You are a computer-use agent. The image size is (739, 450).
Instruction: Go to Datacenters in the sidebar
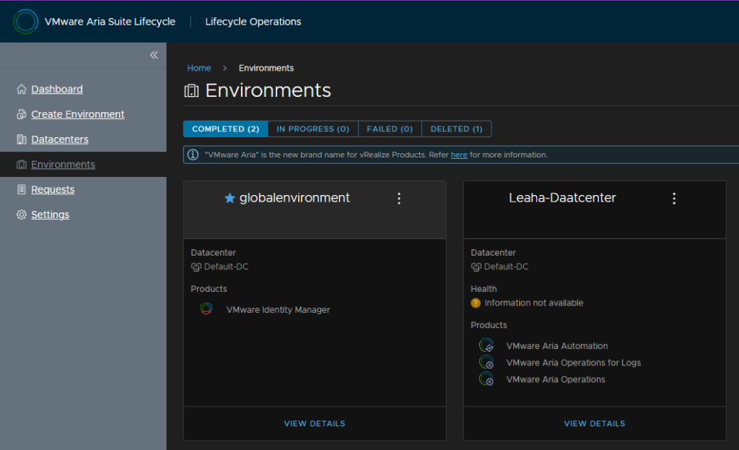click(x=60, y=139)
